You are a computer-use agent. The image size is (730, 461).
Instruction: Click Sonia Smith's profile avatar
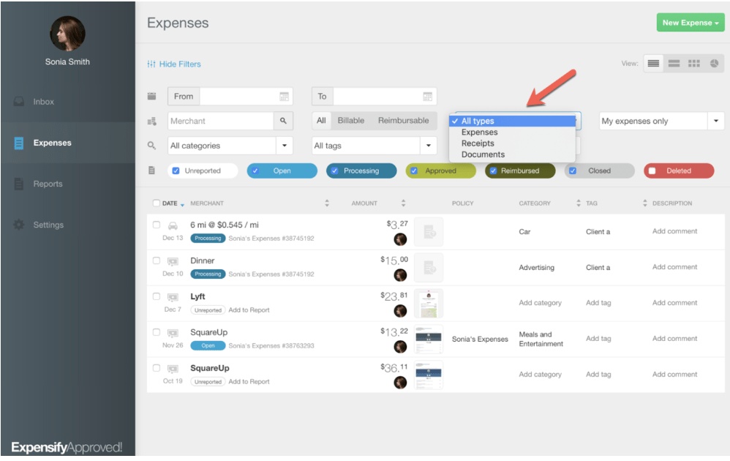pyautogui.click(x=67, y=33)
